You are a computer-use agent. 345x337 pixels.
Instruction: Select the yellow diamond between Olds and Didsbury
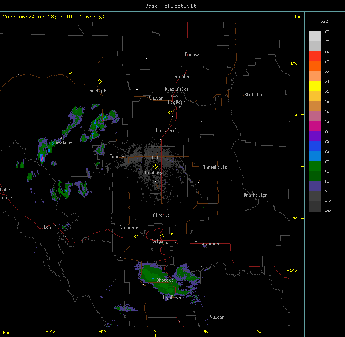pyautogui.click(x=155, y=167)
